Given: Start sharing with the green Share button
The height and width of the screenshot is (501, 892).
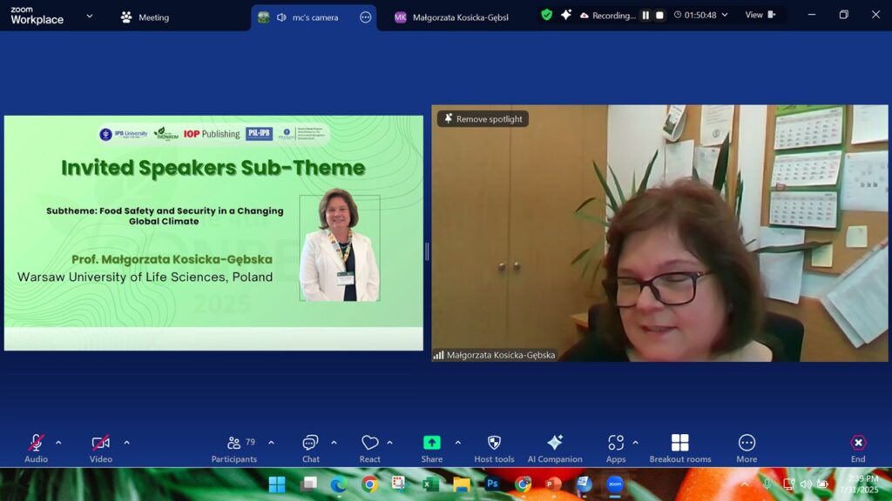Looking at the screenshot, I should click(431, 443).
